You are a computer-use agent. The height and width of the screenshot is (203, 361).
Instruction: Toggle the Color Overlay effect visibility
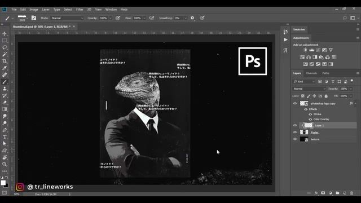(x=310, y=119)
